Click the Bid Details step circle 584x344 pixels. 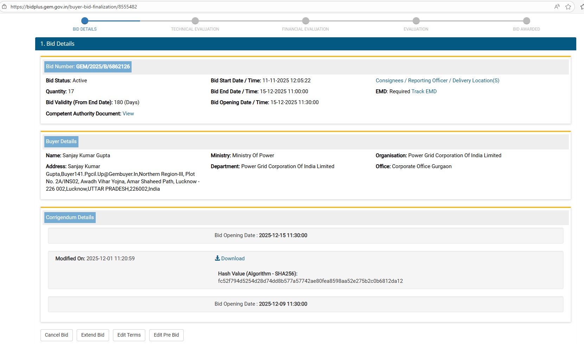tap(85, 21)
